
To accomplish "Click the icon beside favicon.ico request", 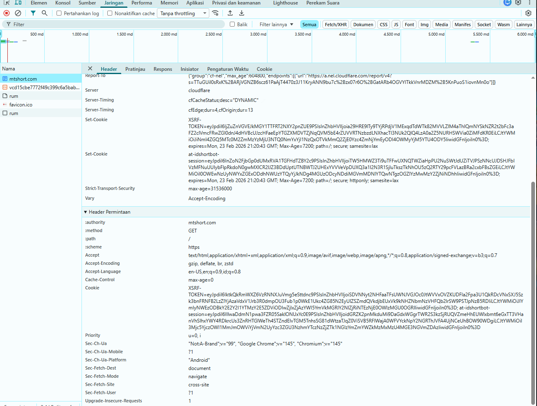I will (5, 104).
